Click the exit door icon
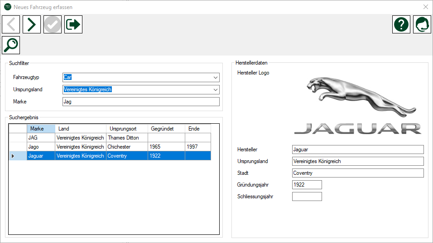The image size is (433, 243). click(73, 24)
